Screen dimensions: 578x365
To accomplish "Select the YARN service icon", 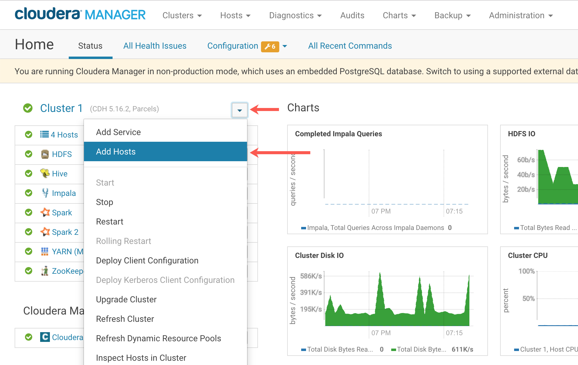I will (45, 252).
